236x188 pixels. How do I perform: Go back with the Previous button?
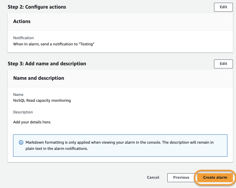pos(181,177)
